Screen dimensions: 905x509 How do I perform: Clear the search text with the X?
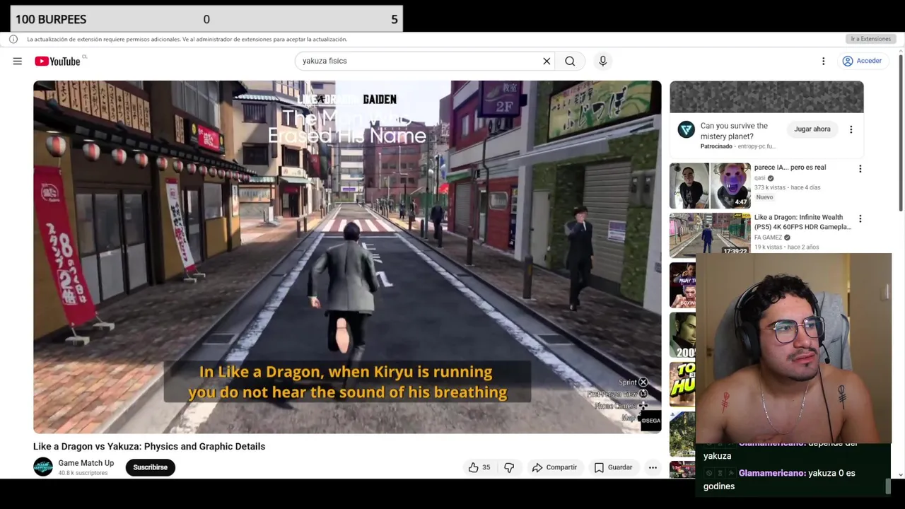point(547,61)
